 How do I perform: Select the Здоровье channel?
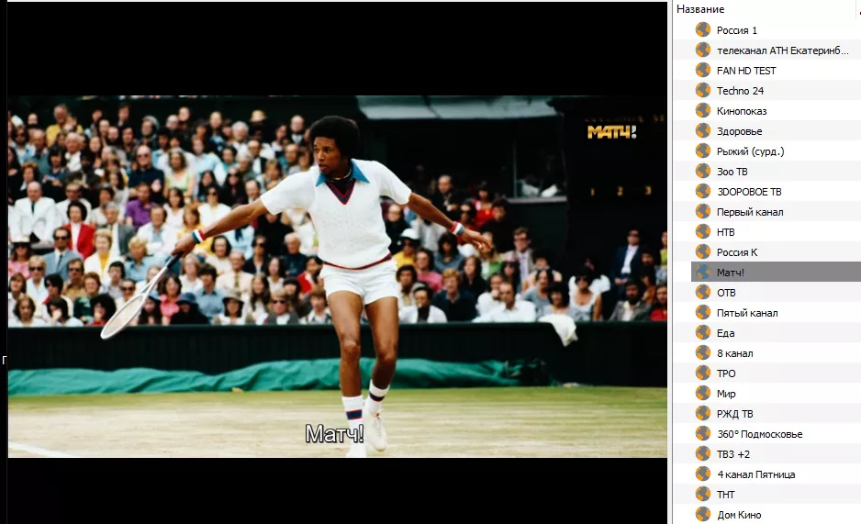739,131
